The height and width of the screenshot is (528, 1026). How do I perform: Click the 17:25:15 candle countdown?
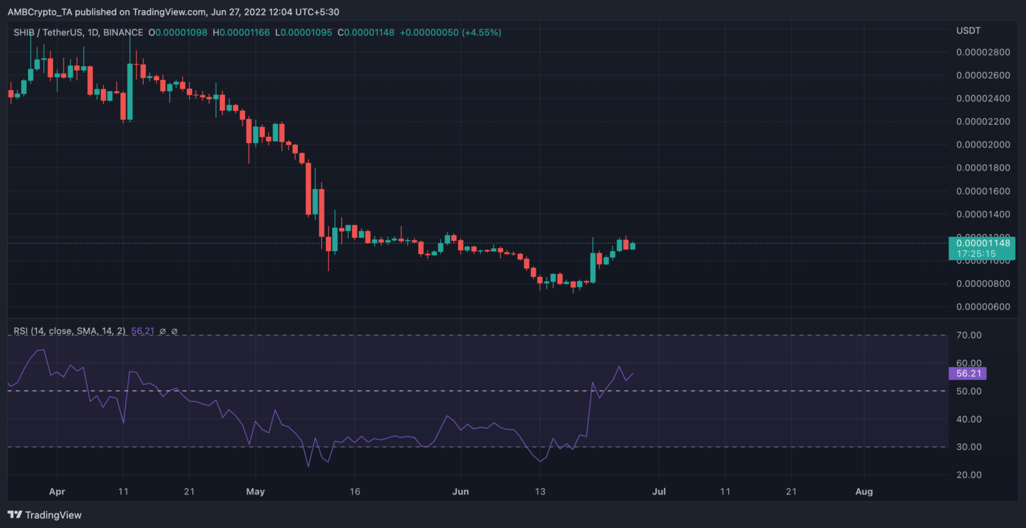(976, 254)
